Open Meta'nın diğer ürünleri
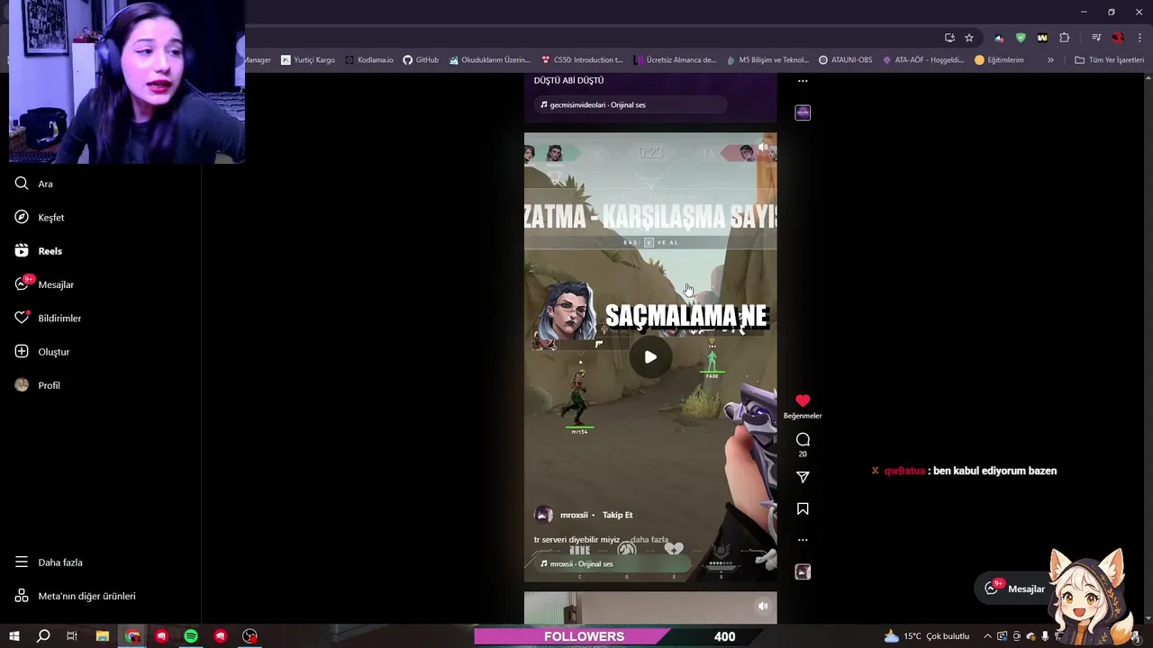Screen dimensions: 1153x648 (75, 596)
